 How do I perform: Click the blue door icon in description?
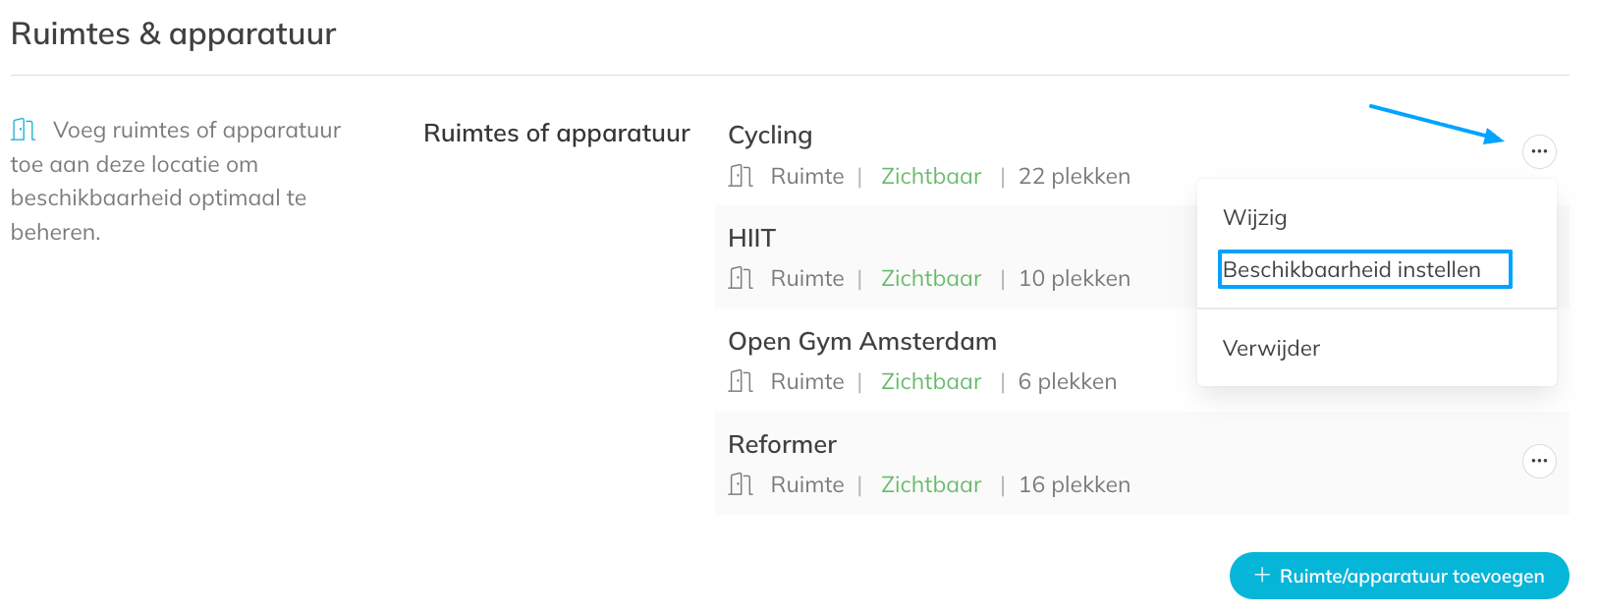24,130
